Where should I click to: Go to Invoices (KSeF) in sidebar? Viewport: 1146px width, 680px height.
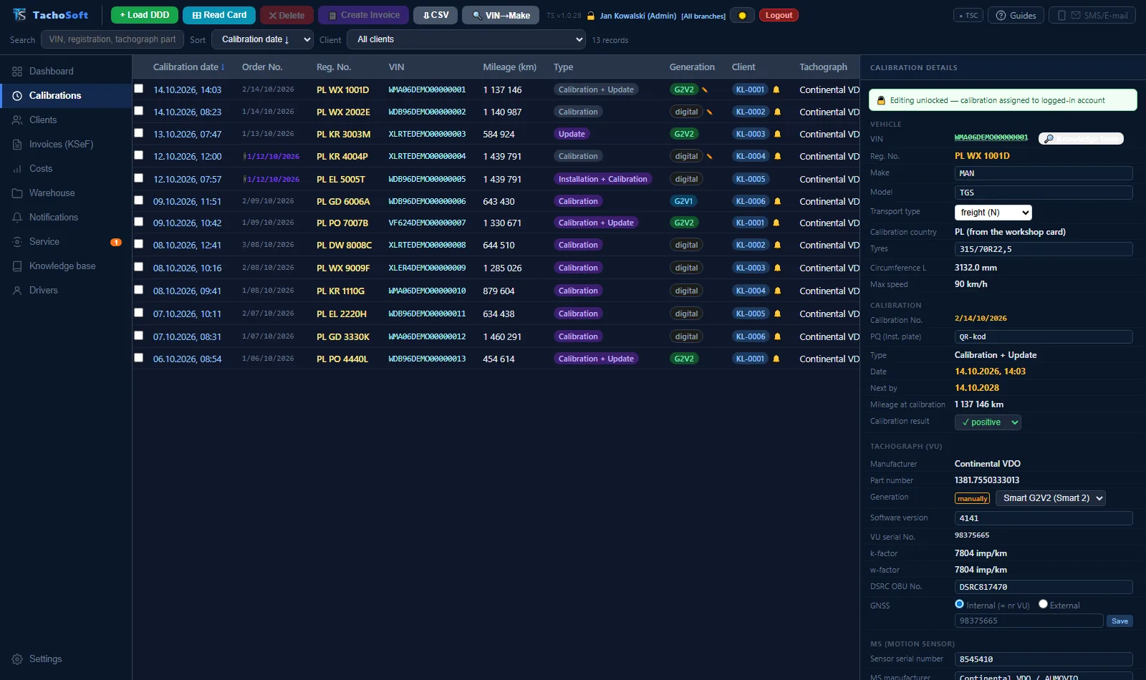[x=66, y=144]
